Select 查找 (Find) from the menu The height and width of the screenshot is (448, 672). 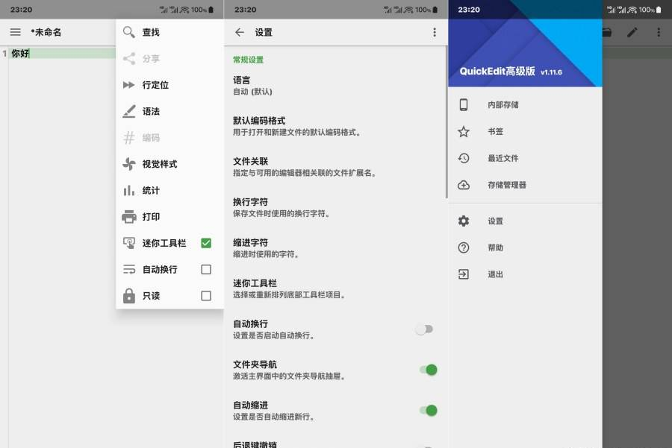pyautogui.click(x=151, y=32)
